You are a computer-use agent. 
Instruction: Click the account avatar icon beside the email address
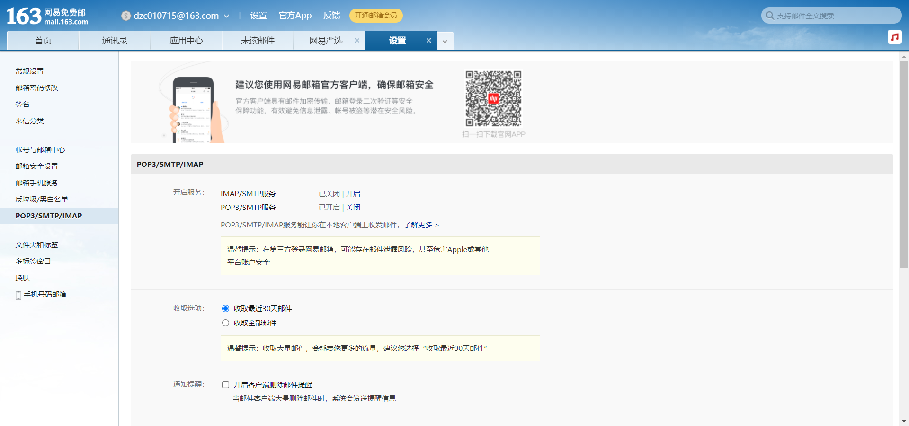(126, 16)
